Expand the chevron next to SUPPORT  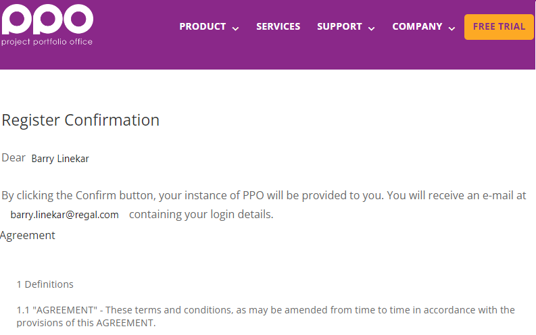(372, 28)
